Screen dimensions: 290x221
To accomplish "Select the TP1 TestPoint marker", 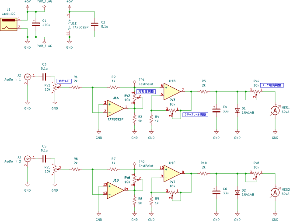I will pyautogui.click(x=135, y=81).
